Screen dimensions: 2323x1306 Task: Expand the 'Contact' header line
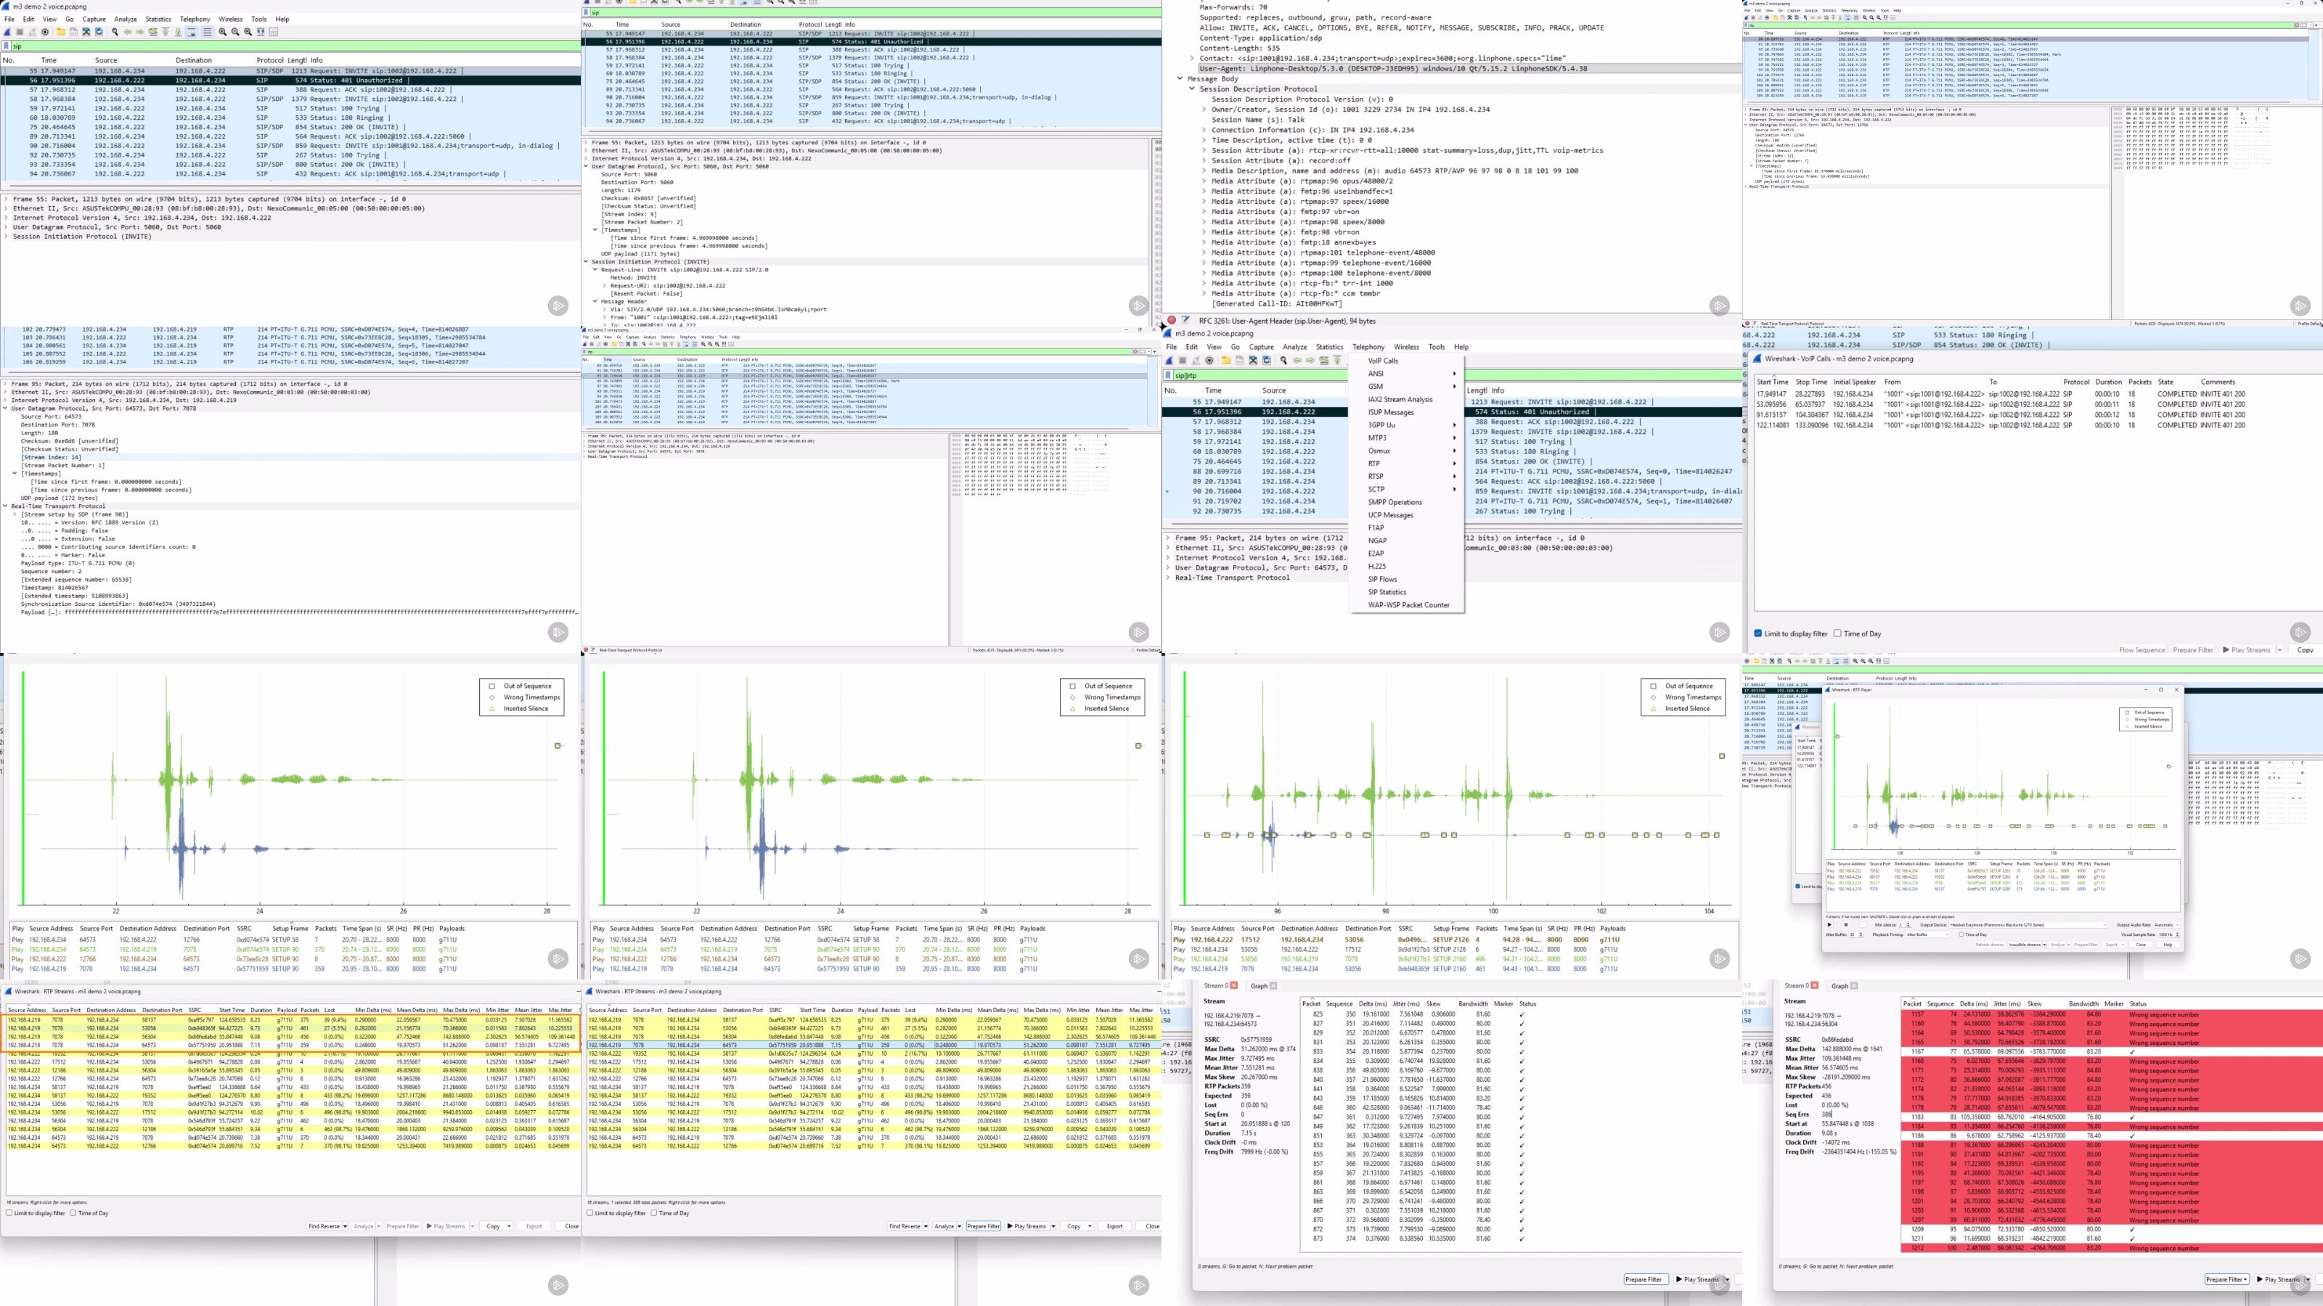click(x=1192, y=58)
